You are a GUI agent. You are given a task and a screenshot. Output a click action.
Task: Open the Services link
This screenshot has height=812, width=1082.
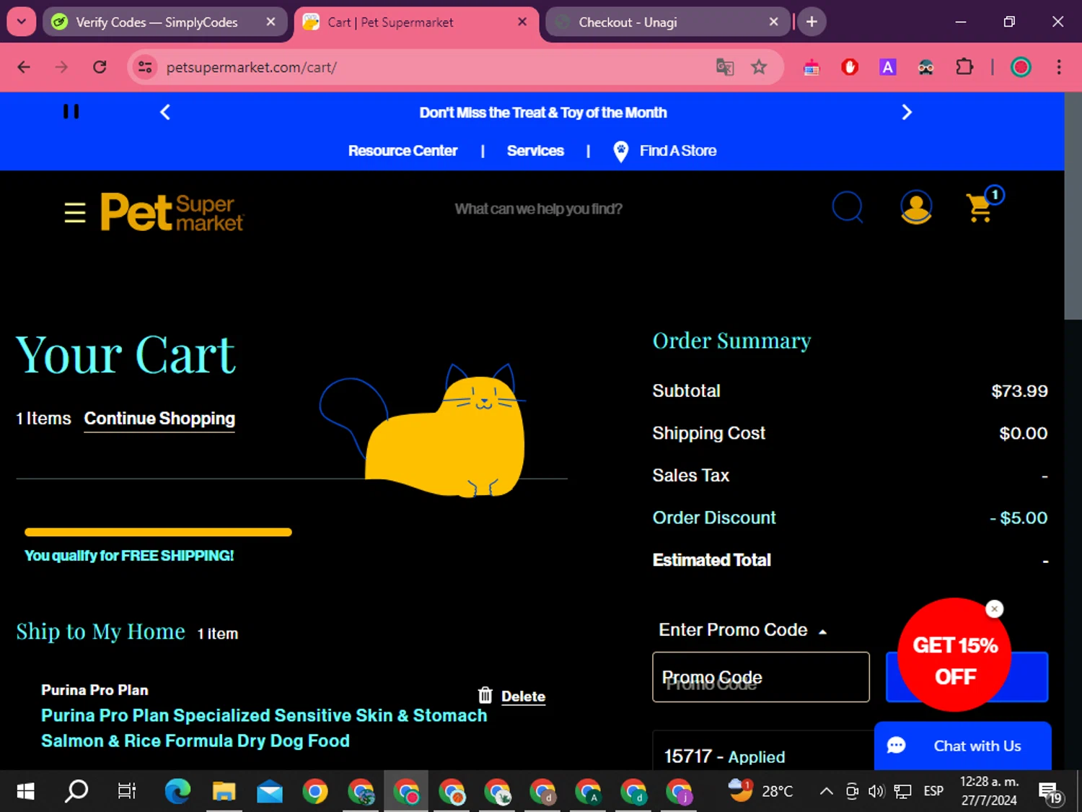point(535,151)
